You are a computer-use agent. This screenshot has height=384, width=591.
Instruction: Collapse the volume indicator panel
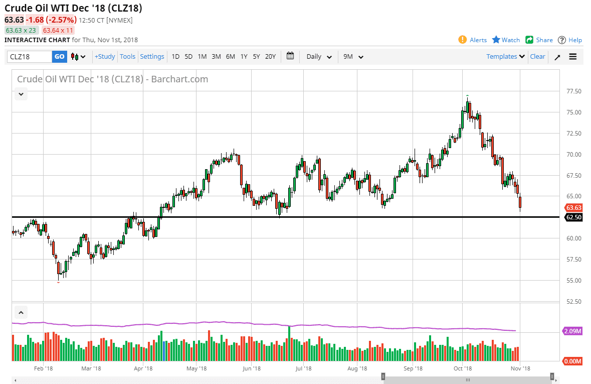21,312
